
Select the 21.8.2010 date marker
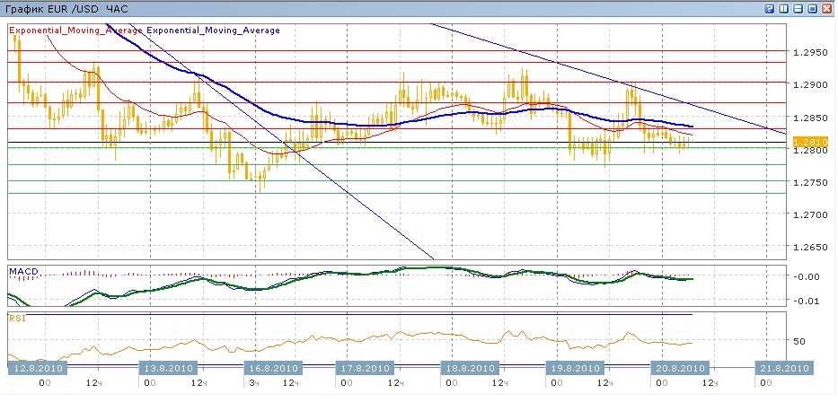(x=783, y=368)
